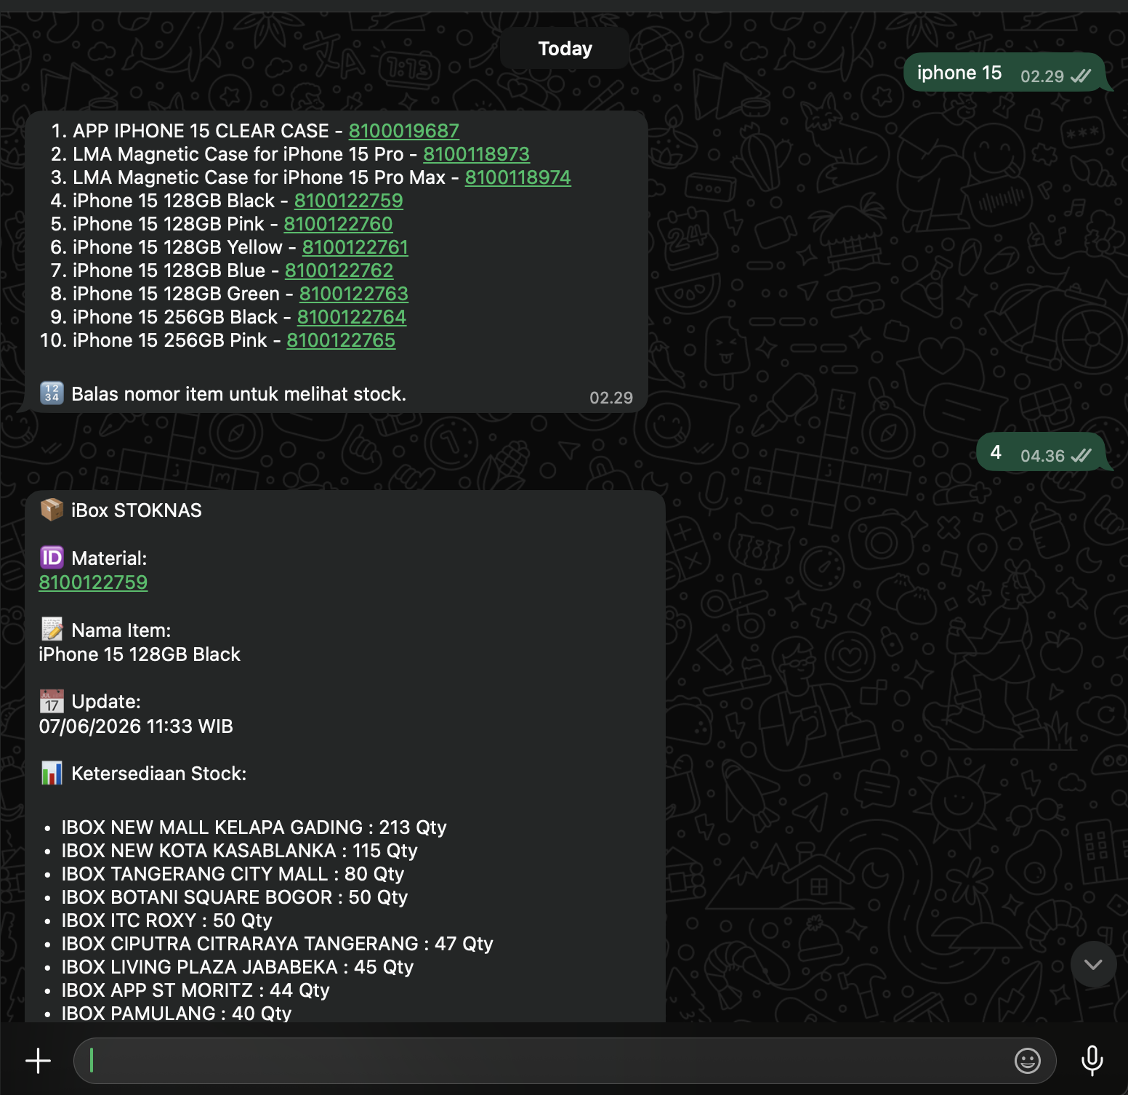Viewport: 1128px width, 1095px height.
Task: Jump to latest messages with down chevron
Action: pyautogui.click(x=1093, y=964)
